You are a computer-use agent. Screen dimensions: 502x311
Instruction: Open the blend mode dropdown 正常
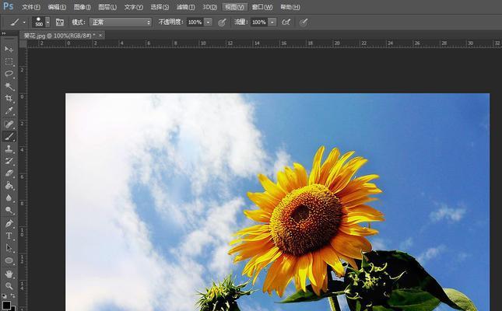coord(121,22)
